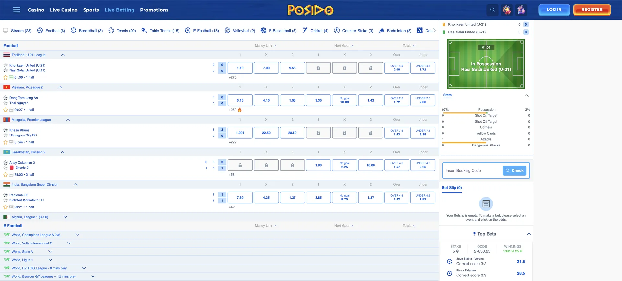Collapse India, Bangalore Super Division section
Screen dimensions: 622x281
click(x=75, y=185)
